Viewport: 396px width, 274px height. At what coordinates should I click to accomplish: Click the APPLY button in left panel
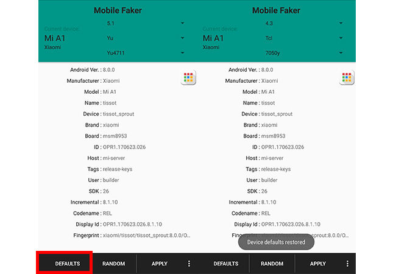pos(160,264)
